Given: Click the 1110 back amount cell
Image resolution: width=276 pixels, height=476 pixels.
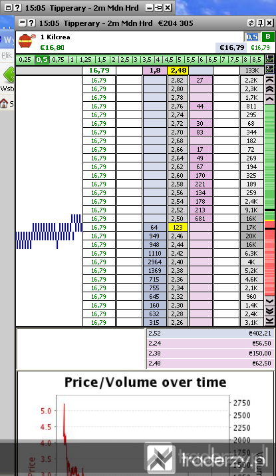Looking at the screenshot, I should [154, 253].
